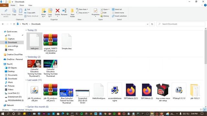Expand the address bar history dropdown
The image size is (207, 116).
(x=147, y=24)
